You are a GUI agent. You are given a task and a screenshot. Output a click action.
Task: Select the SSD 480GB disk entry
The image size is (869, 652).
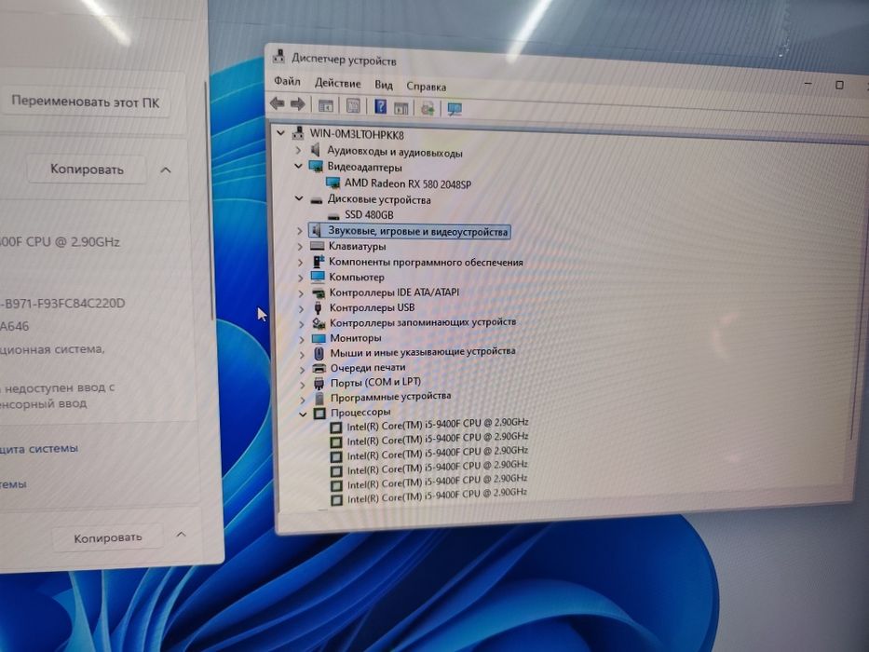[369, 214]
